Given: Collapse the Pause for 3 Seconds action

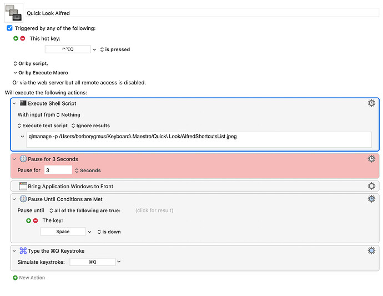Looking at the screenshot, I should (x=14, y=159).
